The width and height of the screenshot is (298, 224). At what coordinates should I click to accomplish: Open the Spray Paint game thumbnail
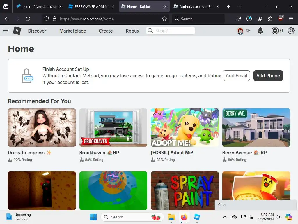(185, 191)
